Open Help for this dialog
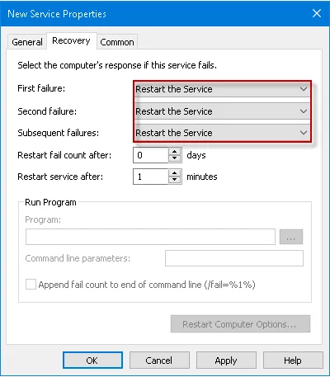Image resolution: width=330 pixels, height=377 pixels. coord(293,361)
